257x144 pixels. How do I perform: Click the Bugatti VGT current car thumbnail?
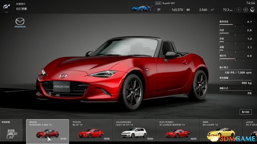(142, 8)
